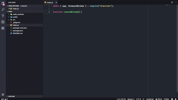Click Ln 3, Col 25 in status bar
The height and width of the screenshot is (100, 178).
[x=121, y=99]
